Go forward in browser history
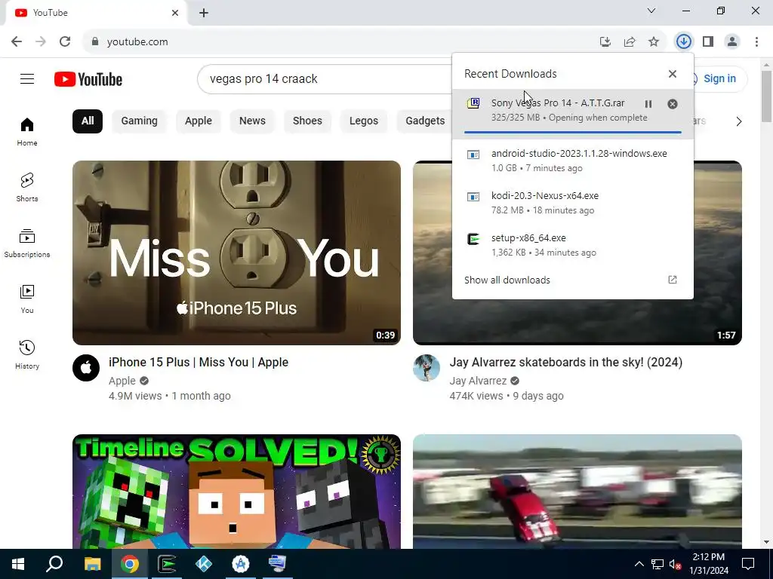773x579 pixels. [41, 42]
